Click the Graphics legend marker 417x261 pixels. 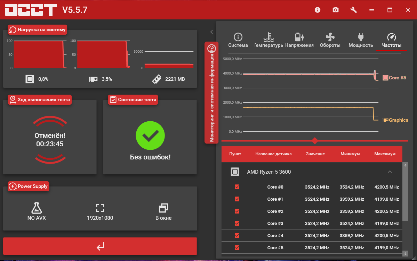click(x=385, y=120)
